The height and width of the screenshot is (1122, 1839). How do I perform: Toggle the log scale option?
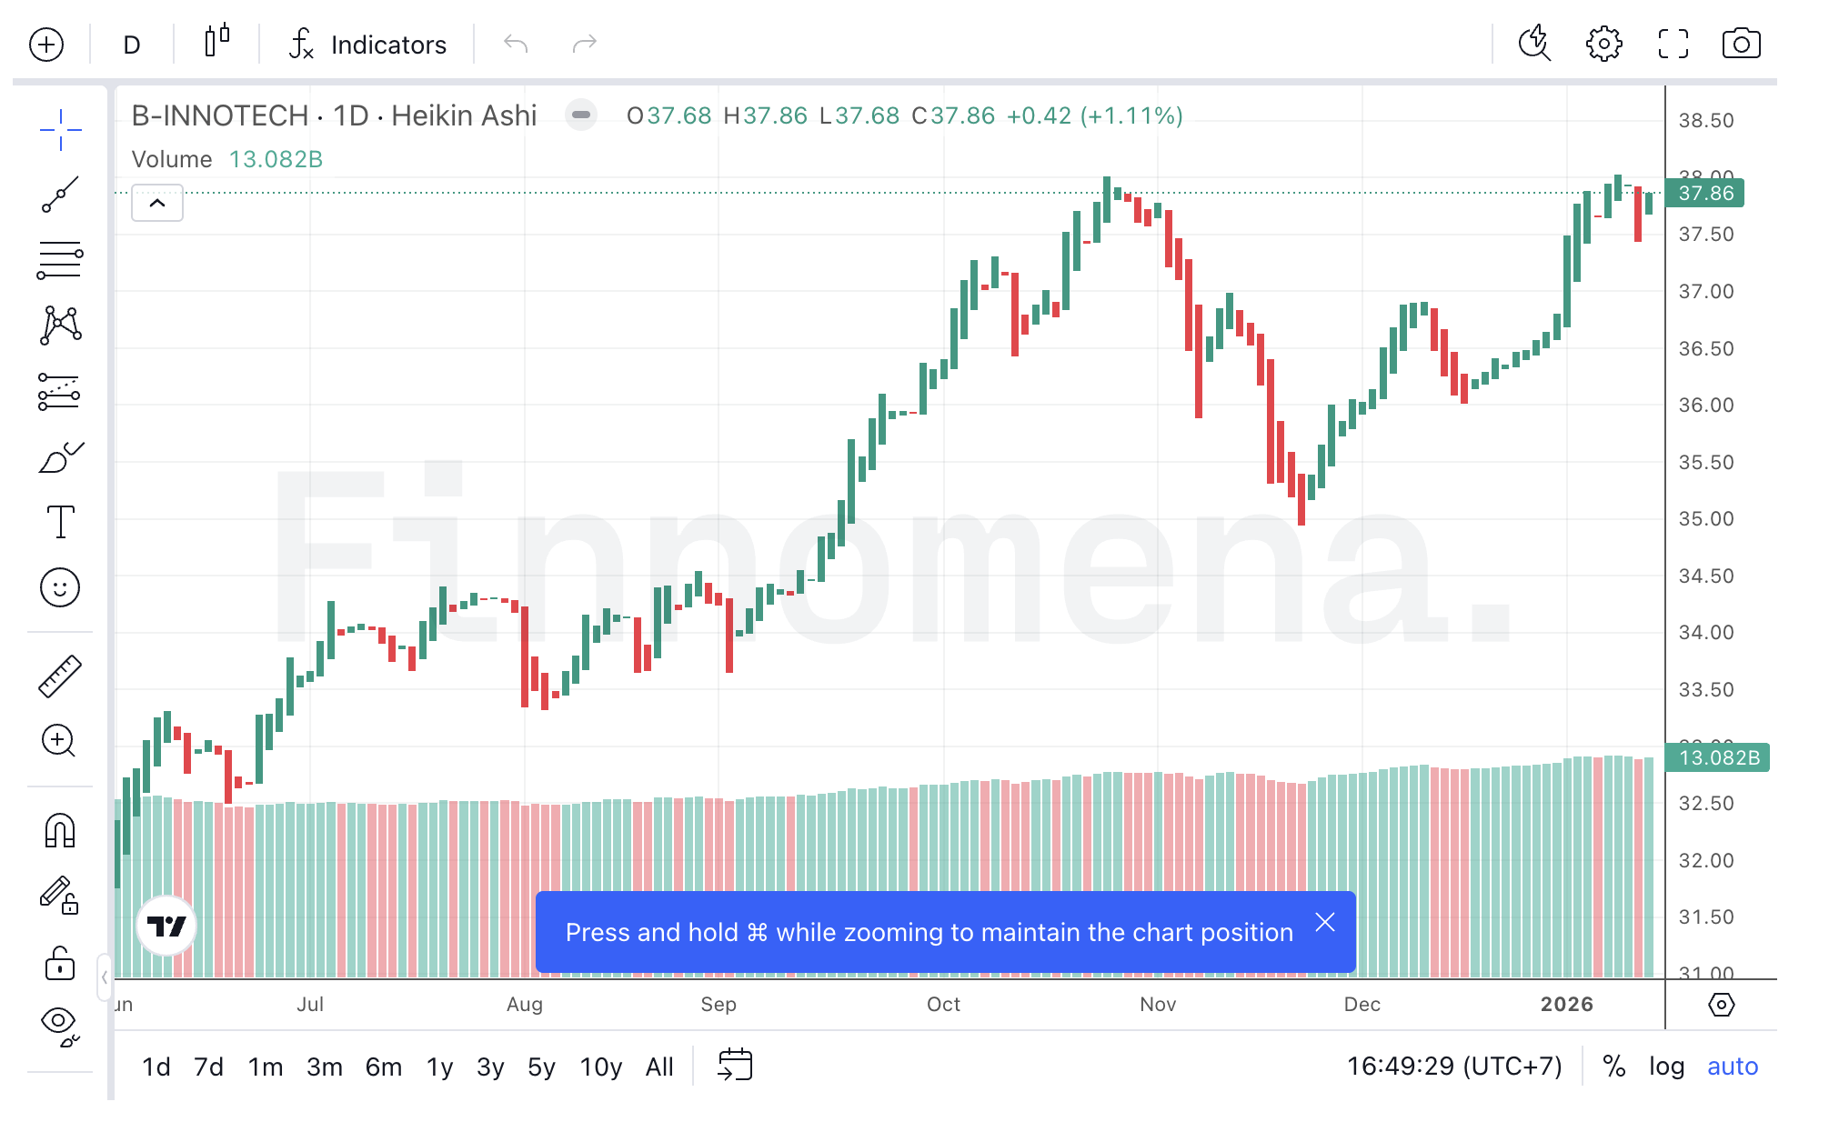(1666, 1066)
